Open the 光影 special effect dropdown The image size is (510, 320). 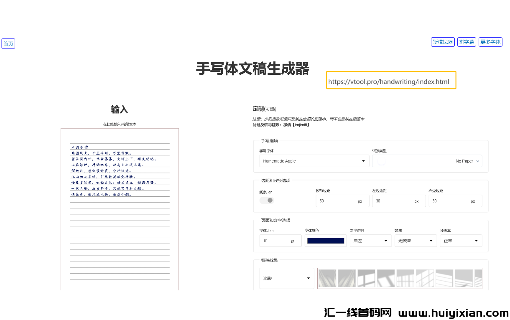point(287,278)
